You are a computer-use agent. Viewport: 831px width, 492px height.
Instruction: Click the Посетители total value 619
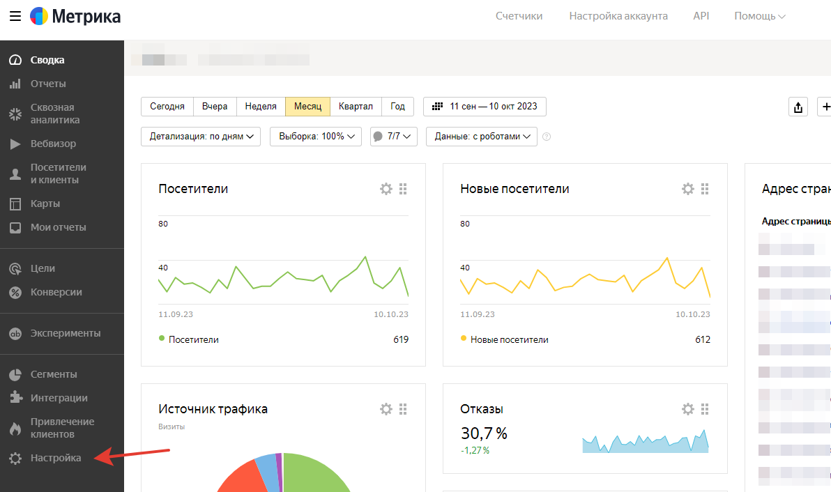tap(401, 339)
